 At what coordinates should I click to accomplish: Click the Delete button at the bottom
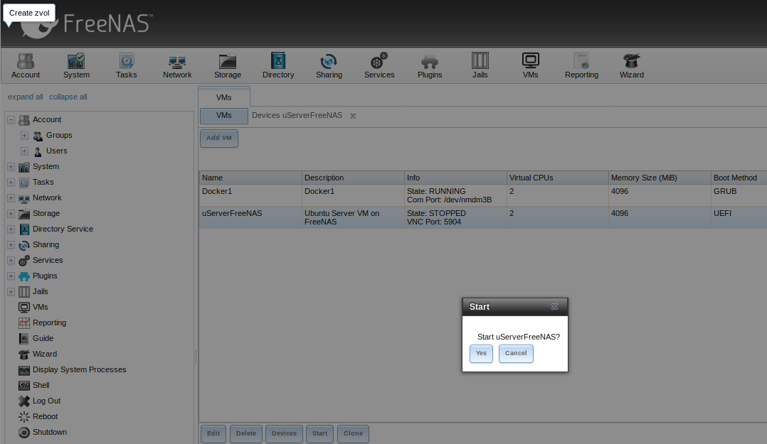[x=246, y=434]
